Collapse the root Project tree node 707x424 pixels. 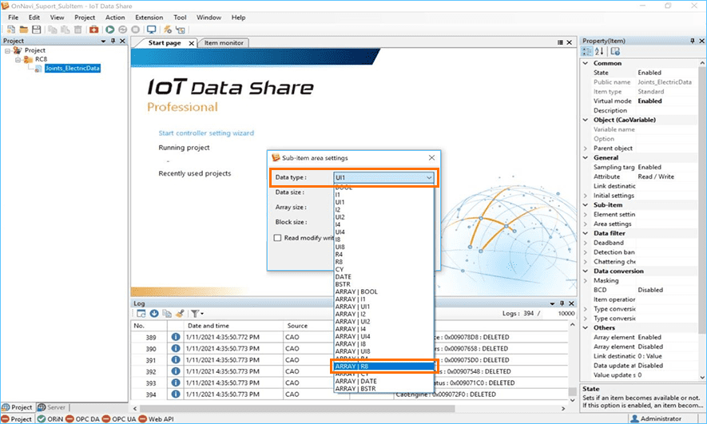click(x=7, y=50)
